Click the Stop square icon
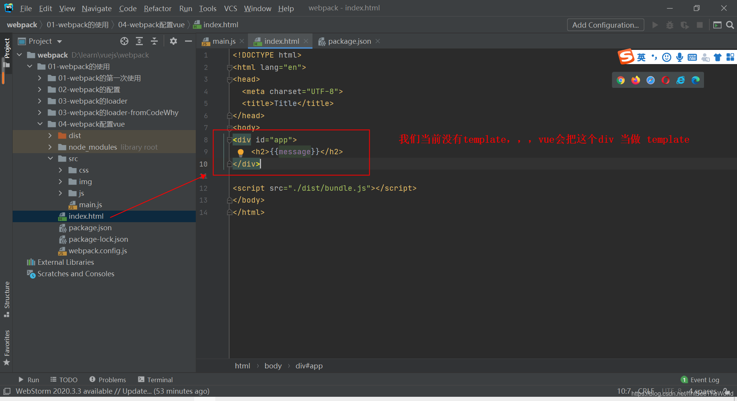 click(700, 25)
